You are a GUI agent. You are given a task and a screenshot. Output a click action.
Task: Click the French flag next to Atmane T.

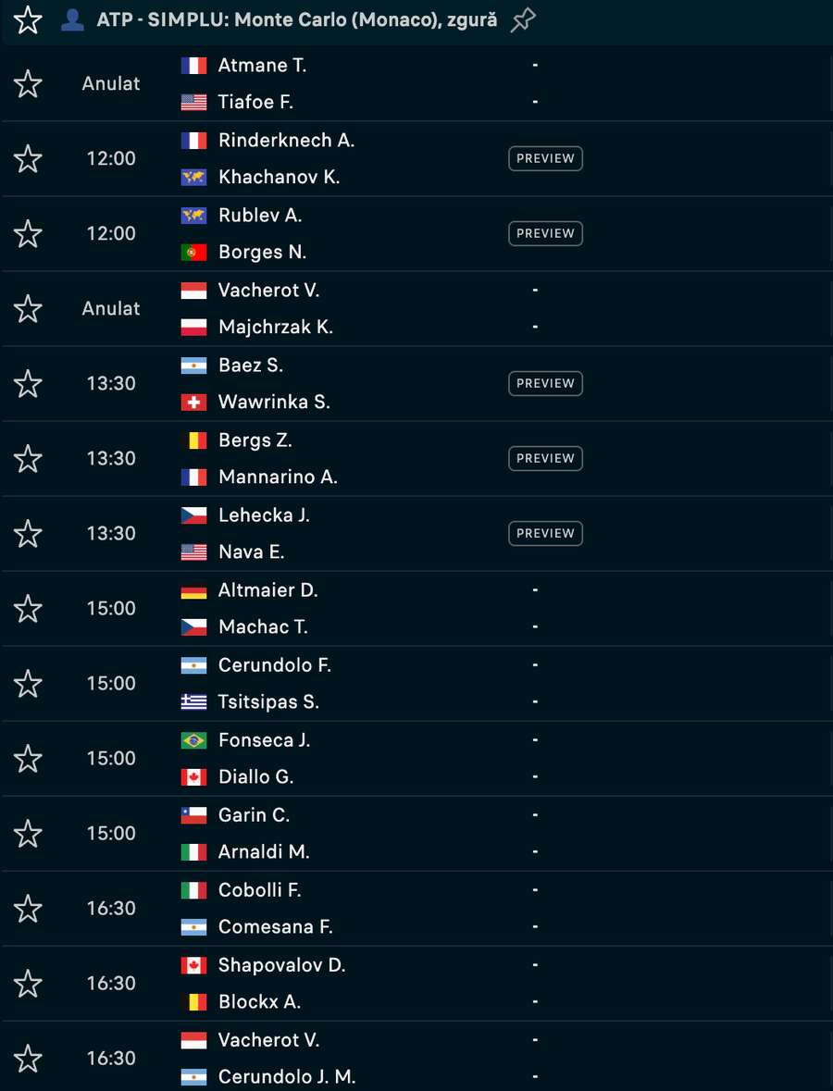click(x=191, y=65)
